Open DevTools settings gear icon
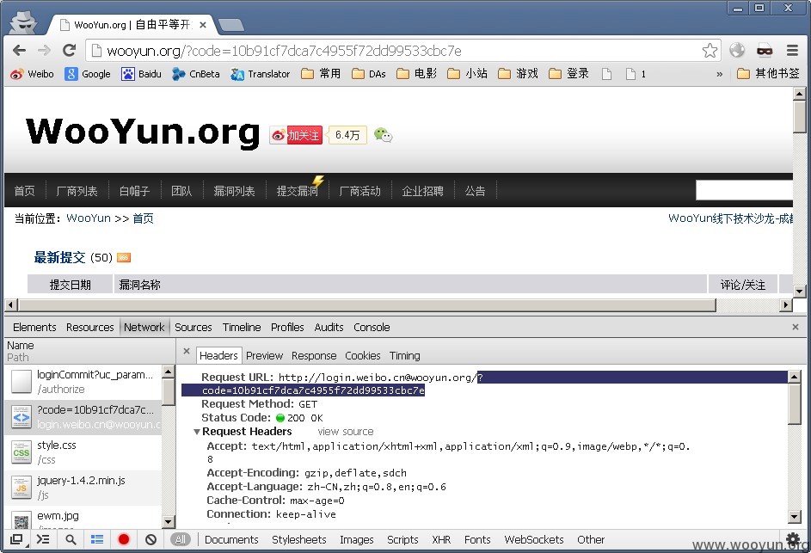 792,539
